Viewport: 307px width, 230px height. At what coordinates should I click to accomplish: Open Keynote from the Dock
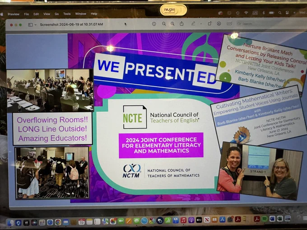[x=176, y=221]
